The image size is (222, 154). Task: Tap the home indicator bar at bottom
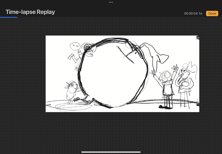[111, 152]
